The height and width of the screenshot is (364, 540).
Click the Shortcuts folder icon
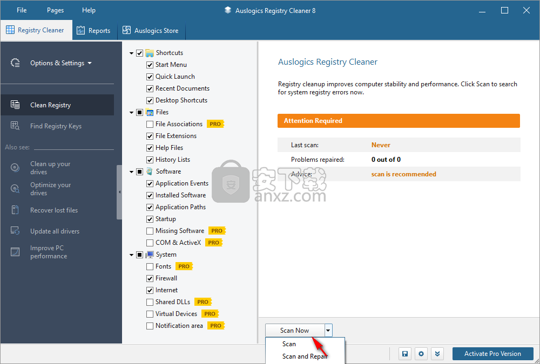point(150,53)
